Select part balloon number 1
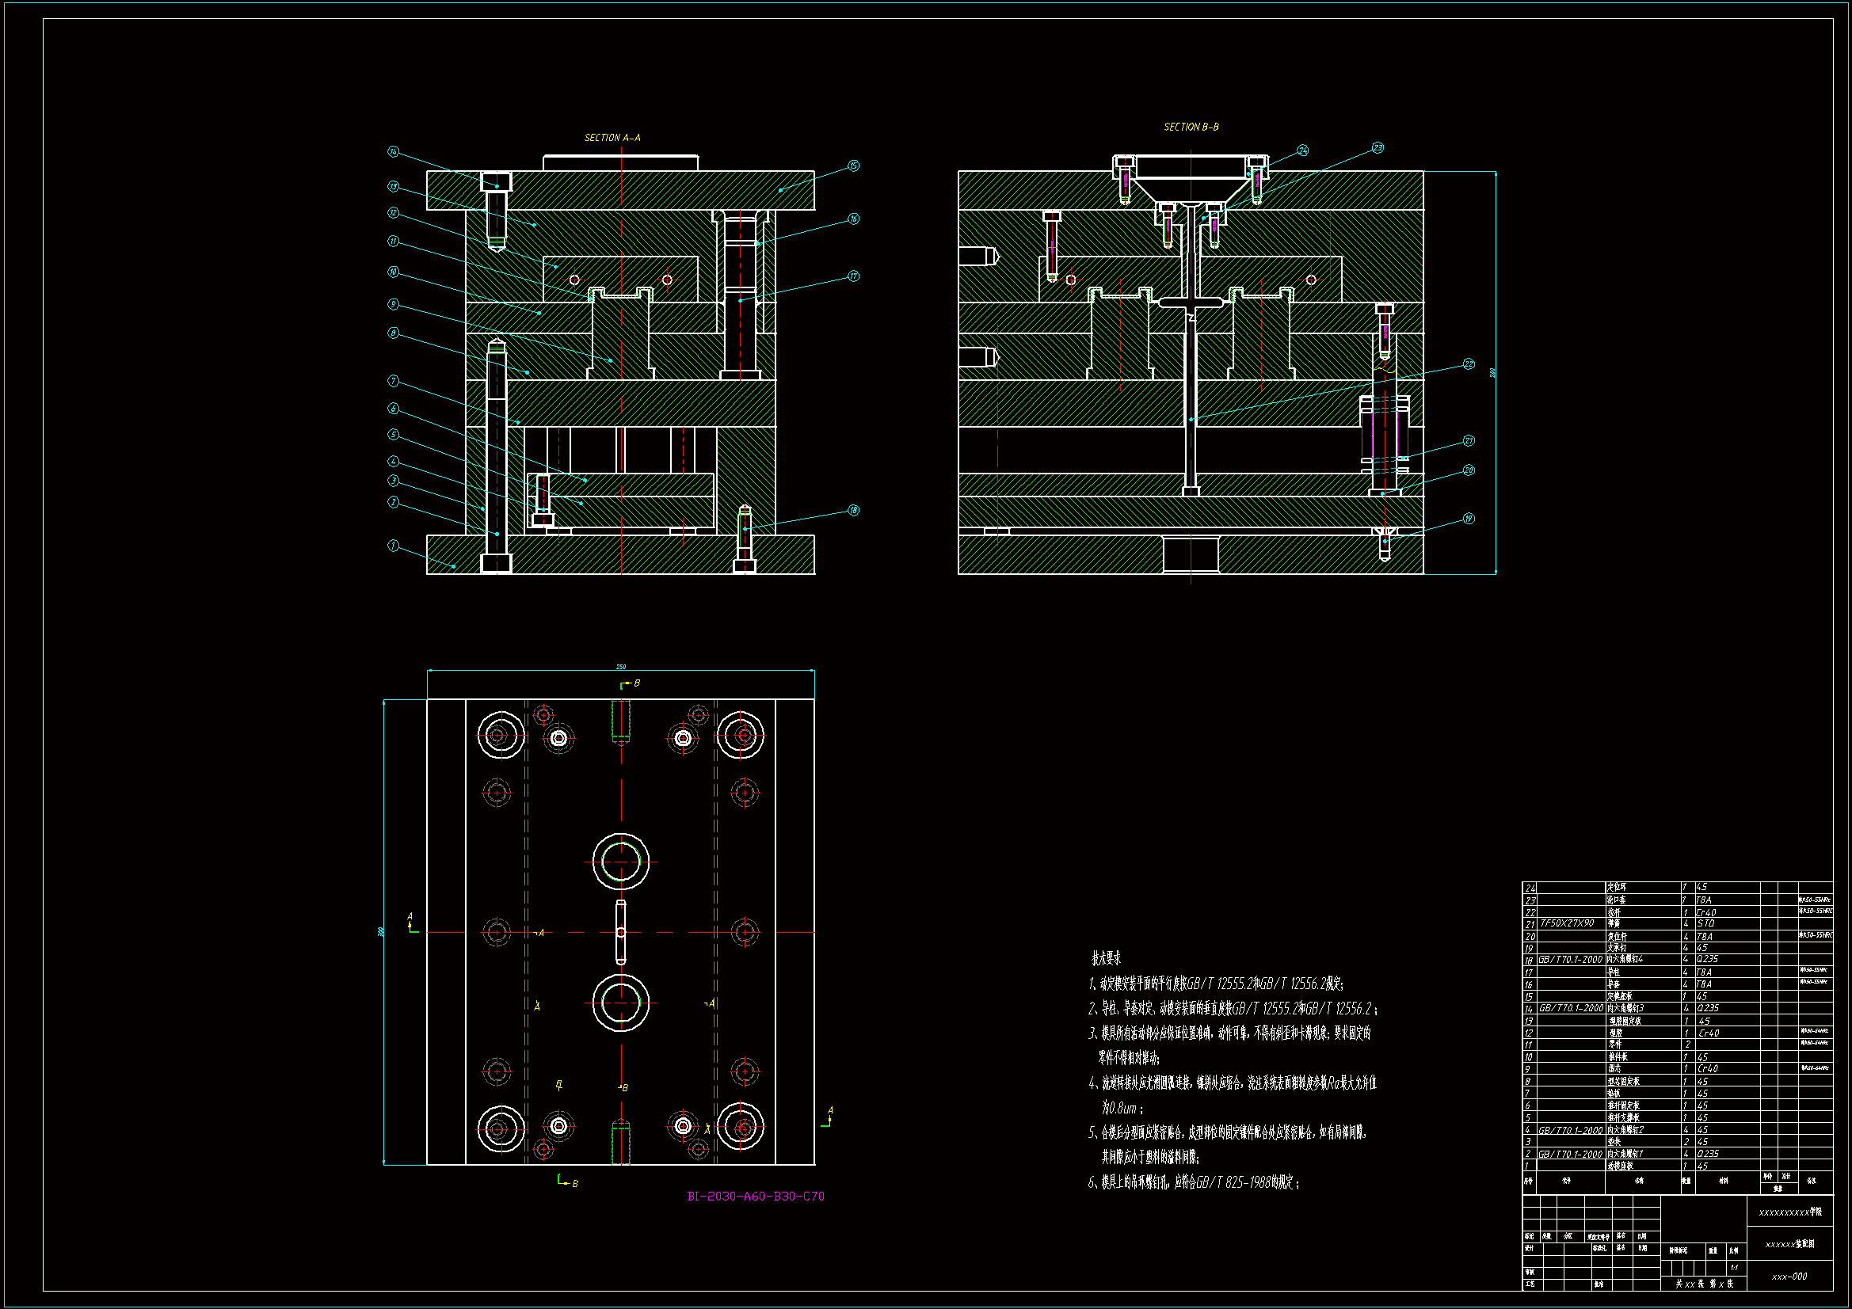This screenshot has width=1852, height=1309. (393, 545)
